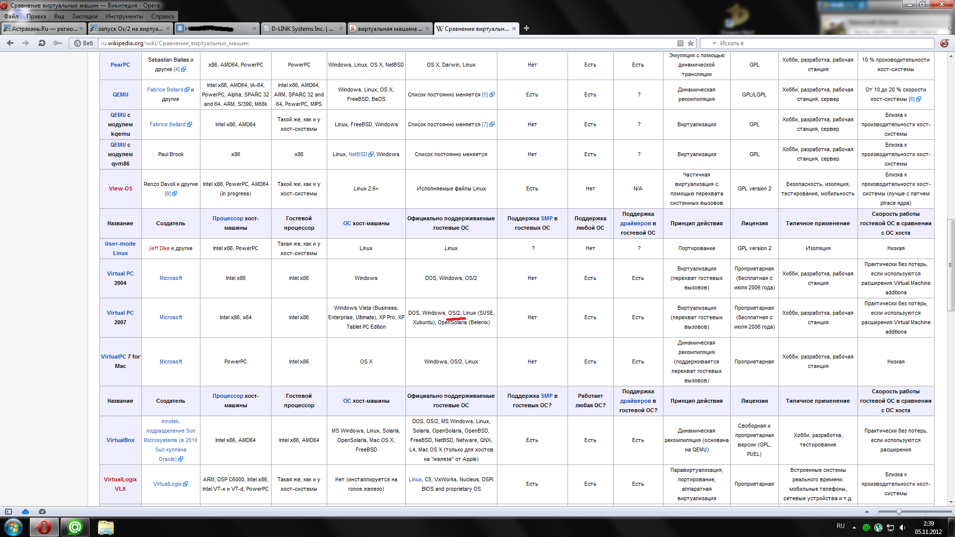Open the VirtualBox link
The image size is (955, 537).
tap(120, 440)
